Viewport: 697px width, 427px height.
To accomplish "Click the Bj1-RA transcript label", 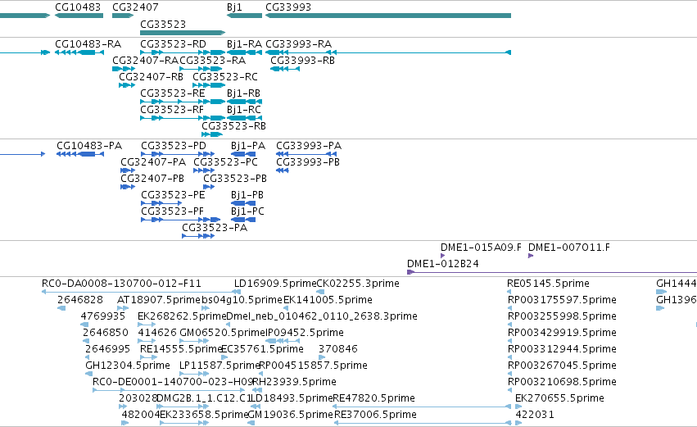I will 245,44.
